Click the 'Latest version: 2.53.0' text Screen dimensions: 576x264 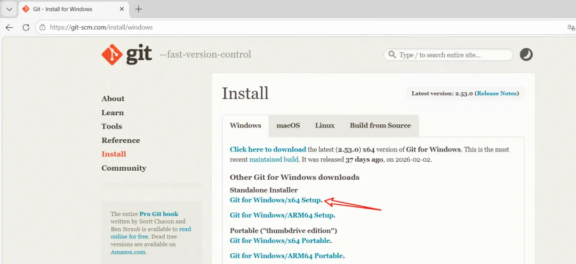tap(442, 93)
